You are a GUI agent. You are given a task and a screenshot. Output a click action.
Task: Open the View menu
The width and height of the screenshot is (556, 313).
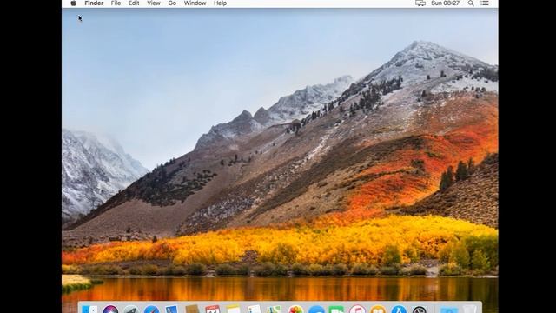[x=154, y=3]
